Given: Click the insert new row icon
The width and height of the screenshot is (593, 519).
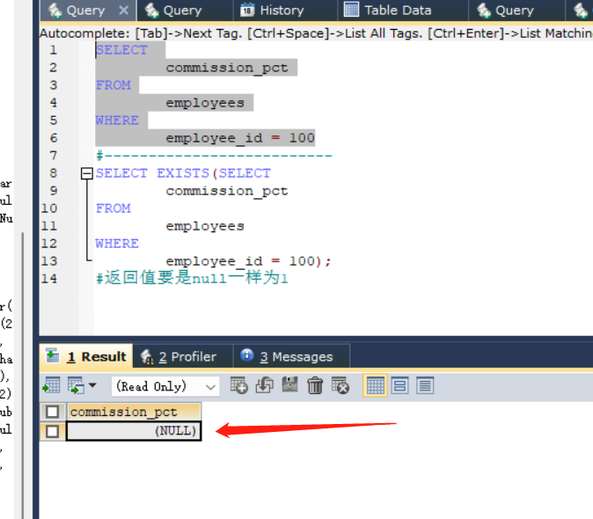Looking at the screenshot, I should [239, 386].
